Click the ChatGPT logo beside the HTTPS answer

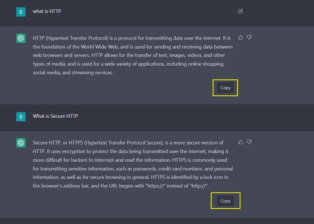pyautogui.click(x=21, y=143)
